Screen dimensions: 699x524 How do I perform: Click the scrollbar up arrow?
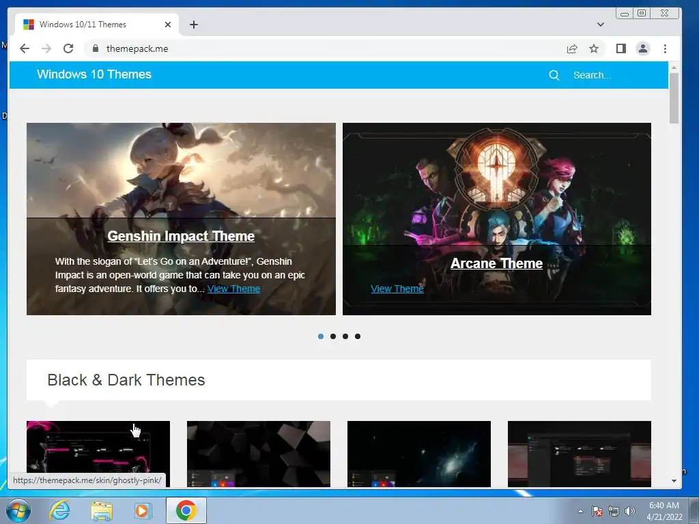click(x=674, y=68)
